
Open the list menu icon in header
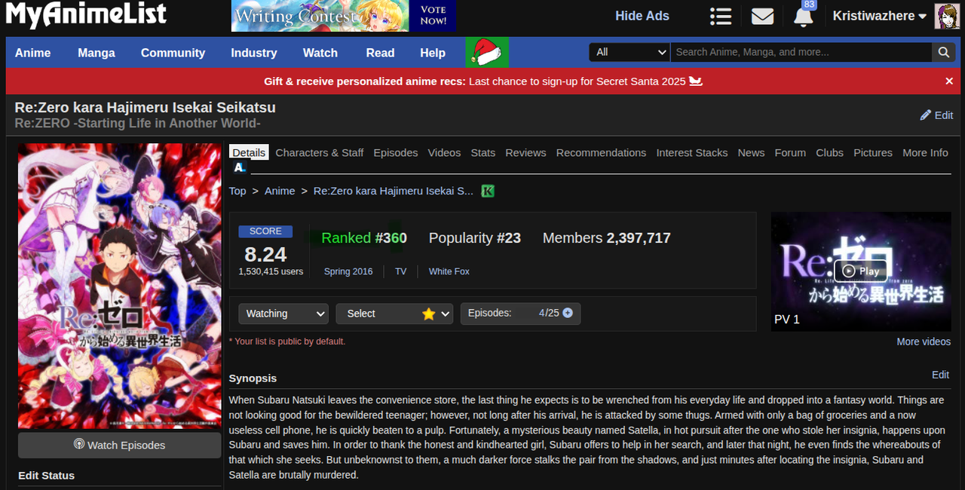tap(721, 16)
